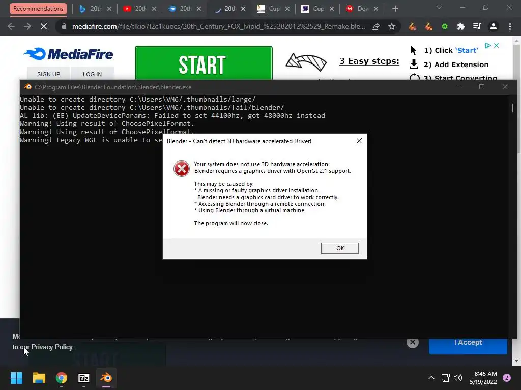Click the green START button
521x390 pixels.
coord(204,63)
